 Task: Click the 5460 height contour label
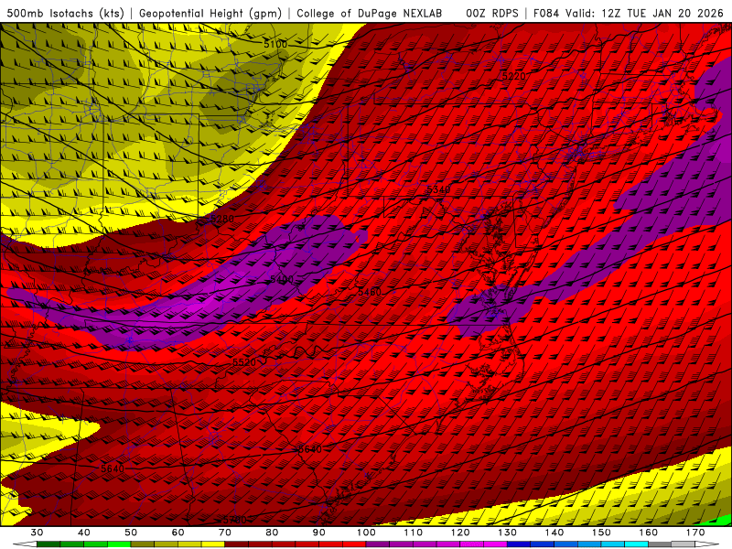(x=370, y=292)
